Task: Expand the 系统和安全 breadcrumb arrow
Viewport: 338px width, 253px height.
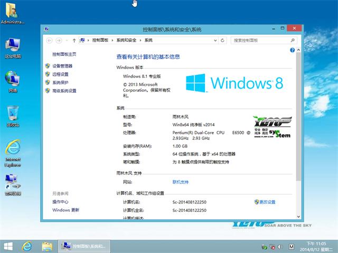Action: 140,40
